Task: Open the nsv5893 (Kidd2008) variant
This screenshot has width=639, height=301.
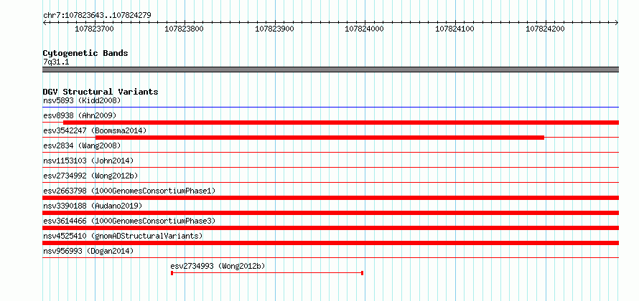Action: [x=82, y=100]
